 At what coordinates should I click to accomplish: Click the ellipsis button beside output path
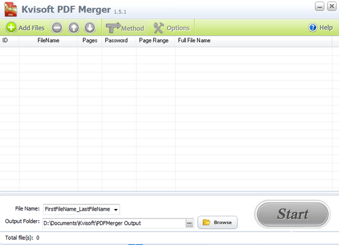pyautogui.click(x=190, y=223)
